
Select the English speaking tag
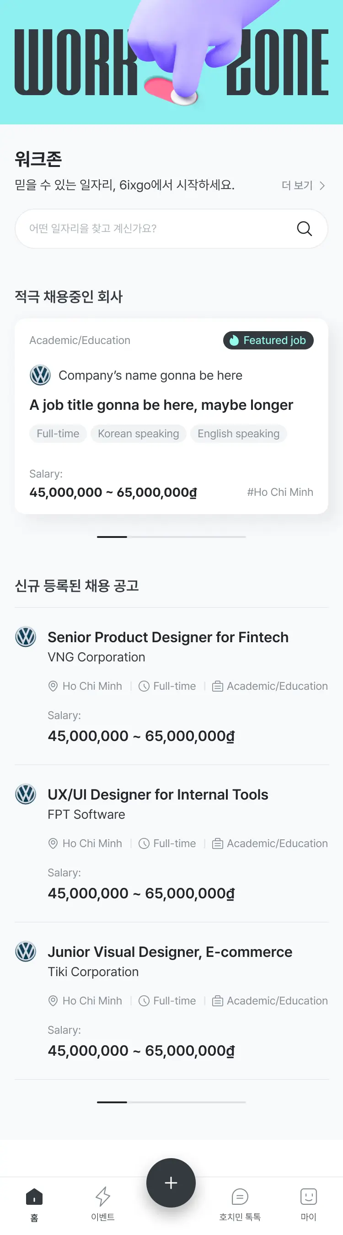(x=239, y=434)
